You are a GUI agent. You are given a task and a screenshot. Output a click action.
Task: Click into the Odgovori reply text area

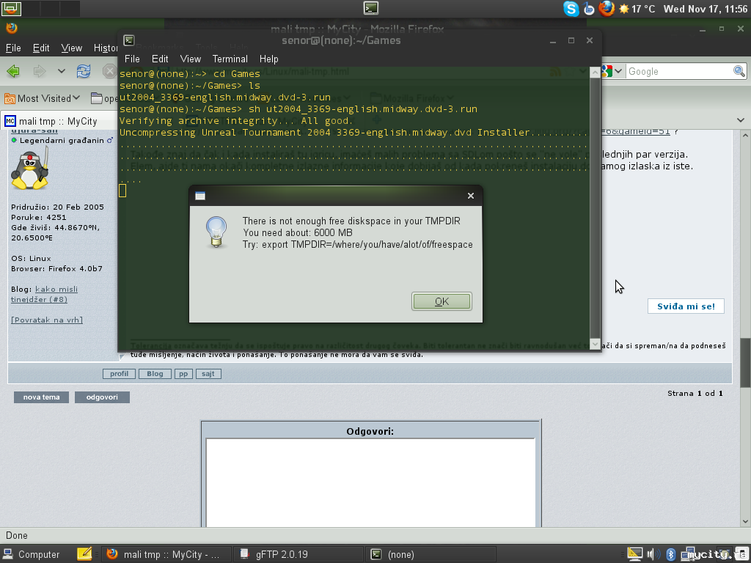click(370, 482)
